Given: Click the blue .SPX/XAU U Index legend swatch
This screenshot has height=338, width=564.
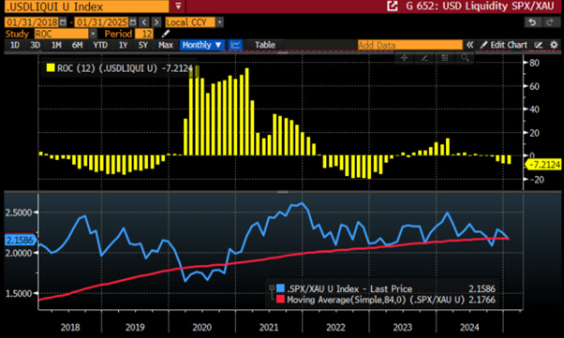Looking at the screenshot, I should pyautogui.click(x=280, y=288).
